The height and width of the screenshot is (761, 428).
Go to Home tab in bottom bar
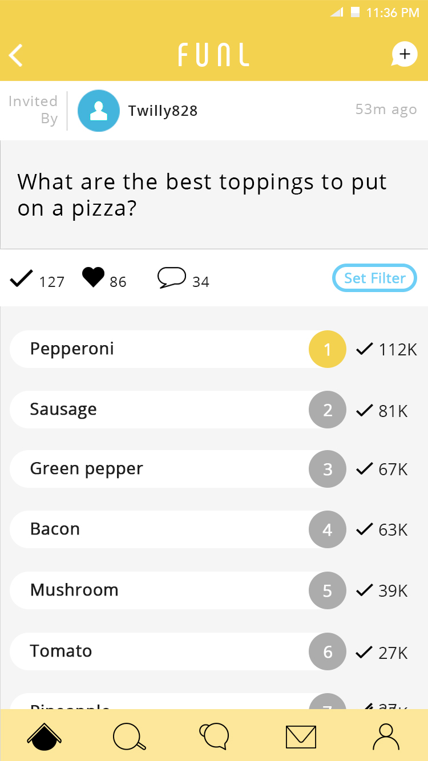pyautogui.click(x=44, y=736)
